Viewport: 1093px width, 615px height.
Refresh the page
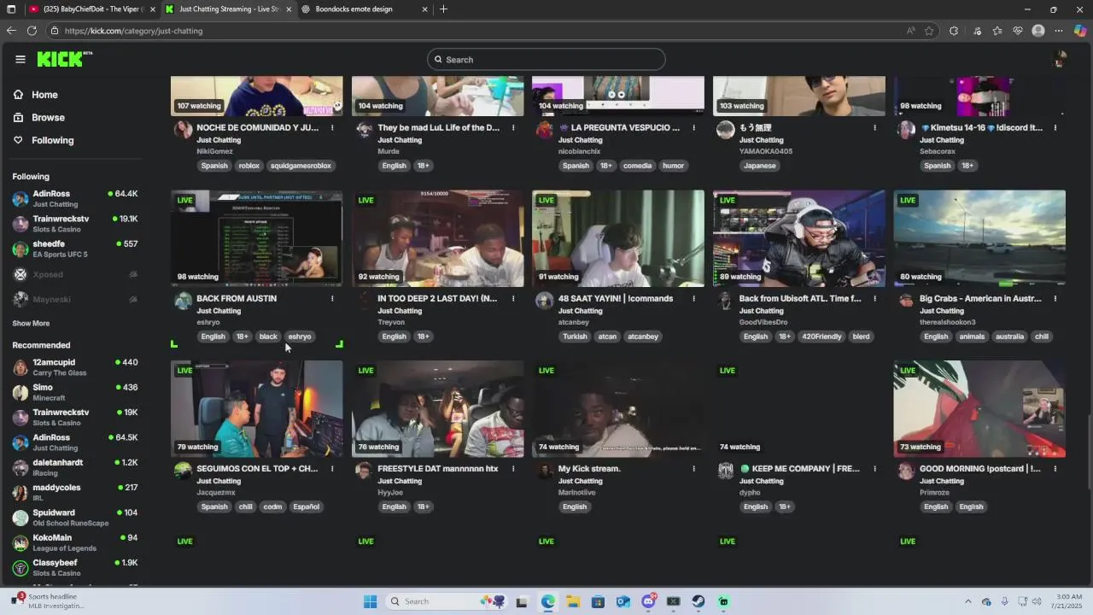[32, 31]
